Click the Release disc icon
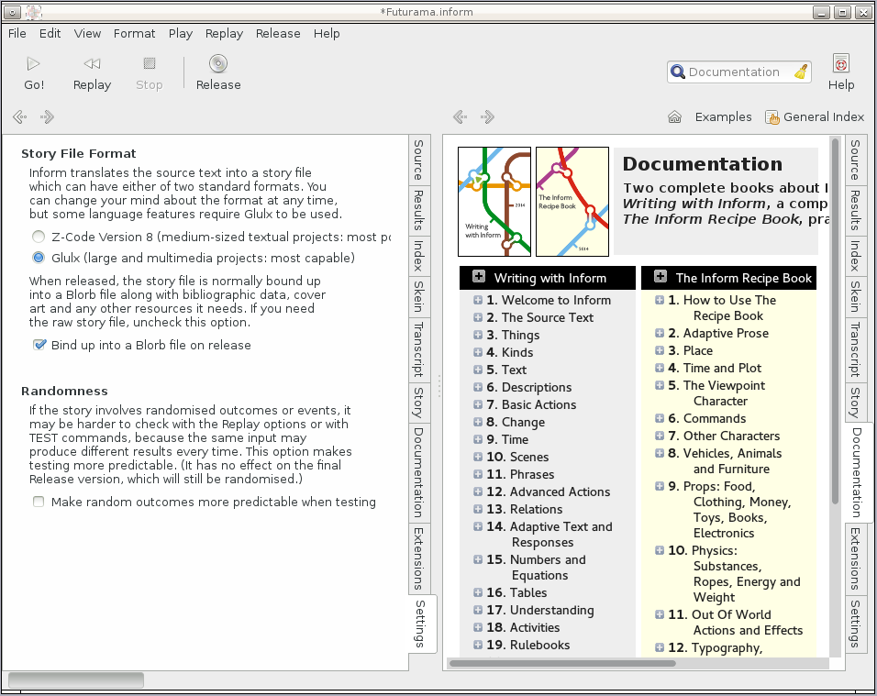Screen dimensions: 877x696 [x=217, y=64]
